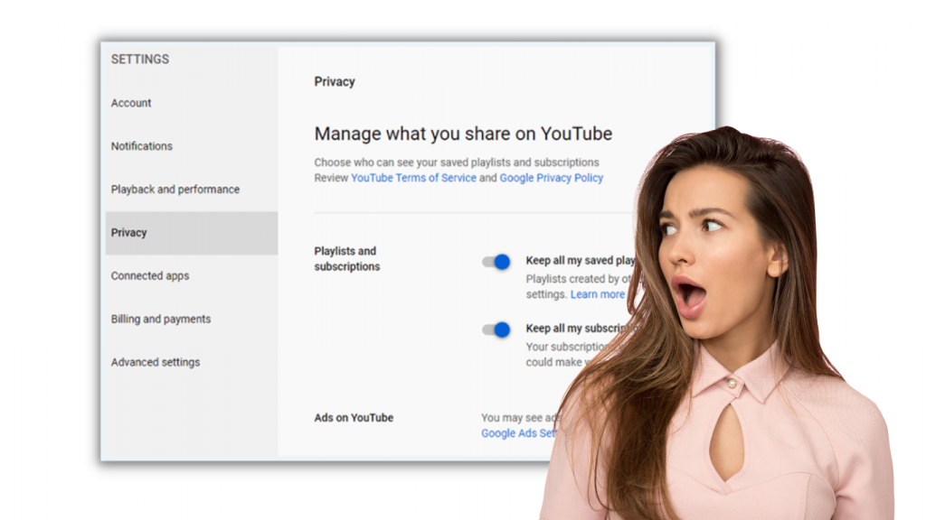The width and height of the screenshot is (926, 520).
Task: Click the 'Playlists and subscriptions' label
Action: pos(346,259)
